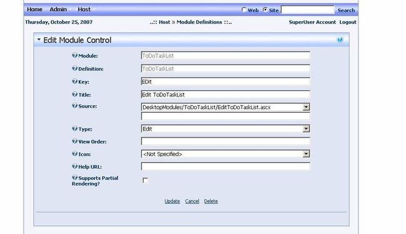
Task: Click the Supports Partial Rendering? label
Action: tap(95, 181)
